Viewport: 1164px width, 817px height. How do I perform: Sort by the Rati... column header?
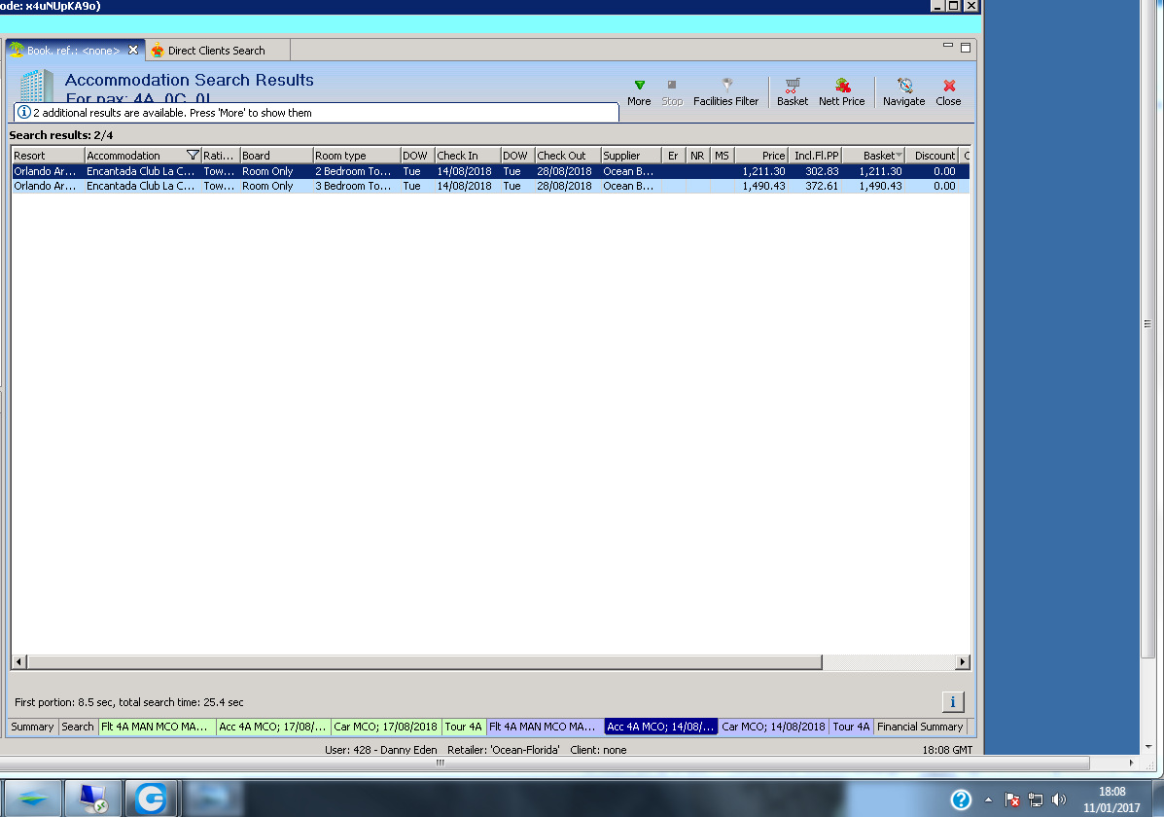221,156
